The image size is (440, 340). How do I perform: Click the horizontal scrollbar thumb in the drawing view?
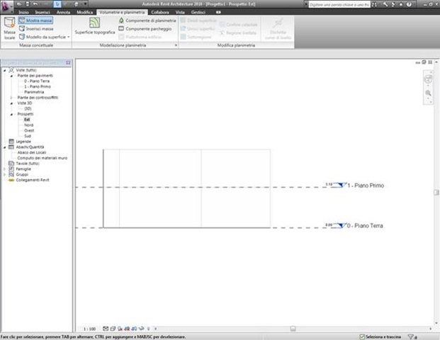click(293, 329)
